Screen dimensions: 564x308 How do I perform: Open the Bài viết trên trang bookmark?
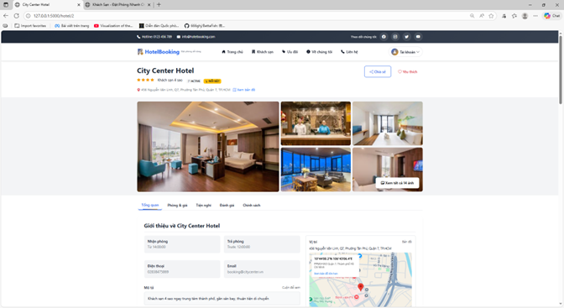(71, 25)
